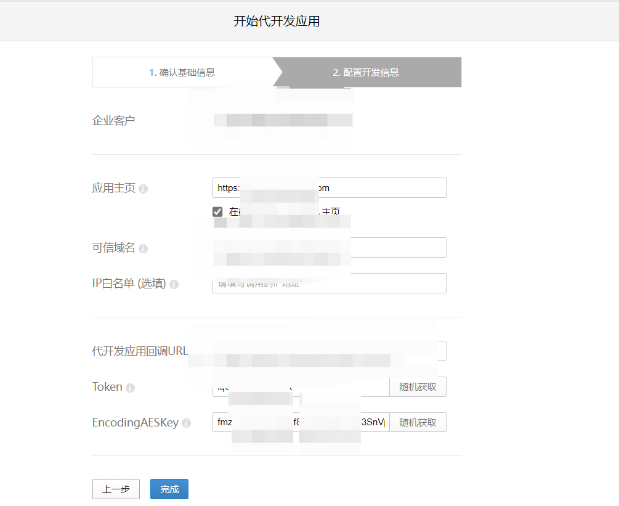Viewport: 619px width, 506px height.
Task: Toggle the checkbox under the 应用主页 field
Action: [x=217, y=212]
